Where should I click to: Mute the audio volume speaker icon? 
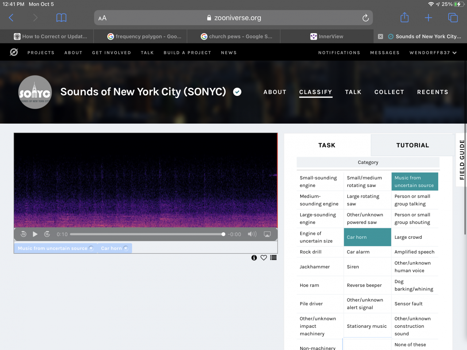tap(252, 234)
